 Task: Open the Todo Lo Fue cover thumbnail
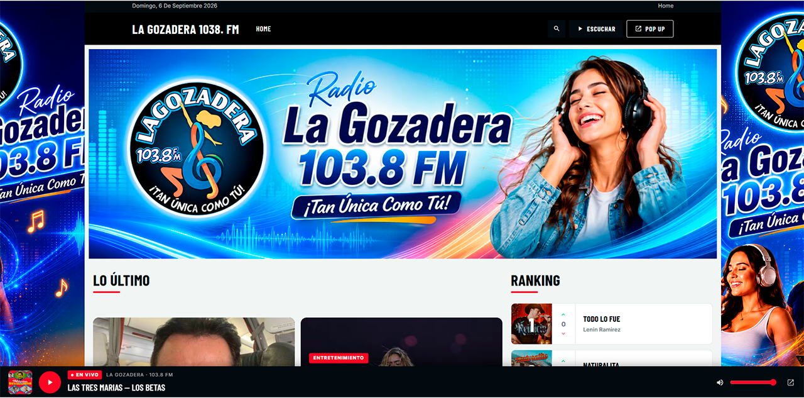(531, 324)
